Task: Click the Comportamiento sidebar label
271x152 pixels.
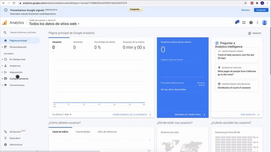Action: [x=19, y=79]
